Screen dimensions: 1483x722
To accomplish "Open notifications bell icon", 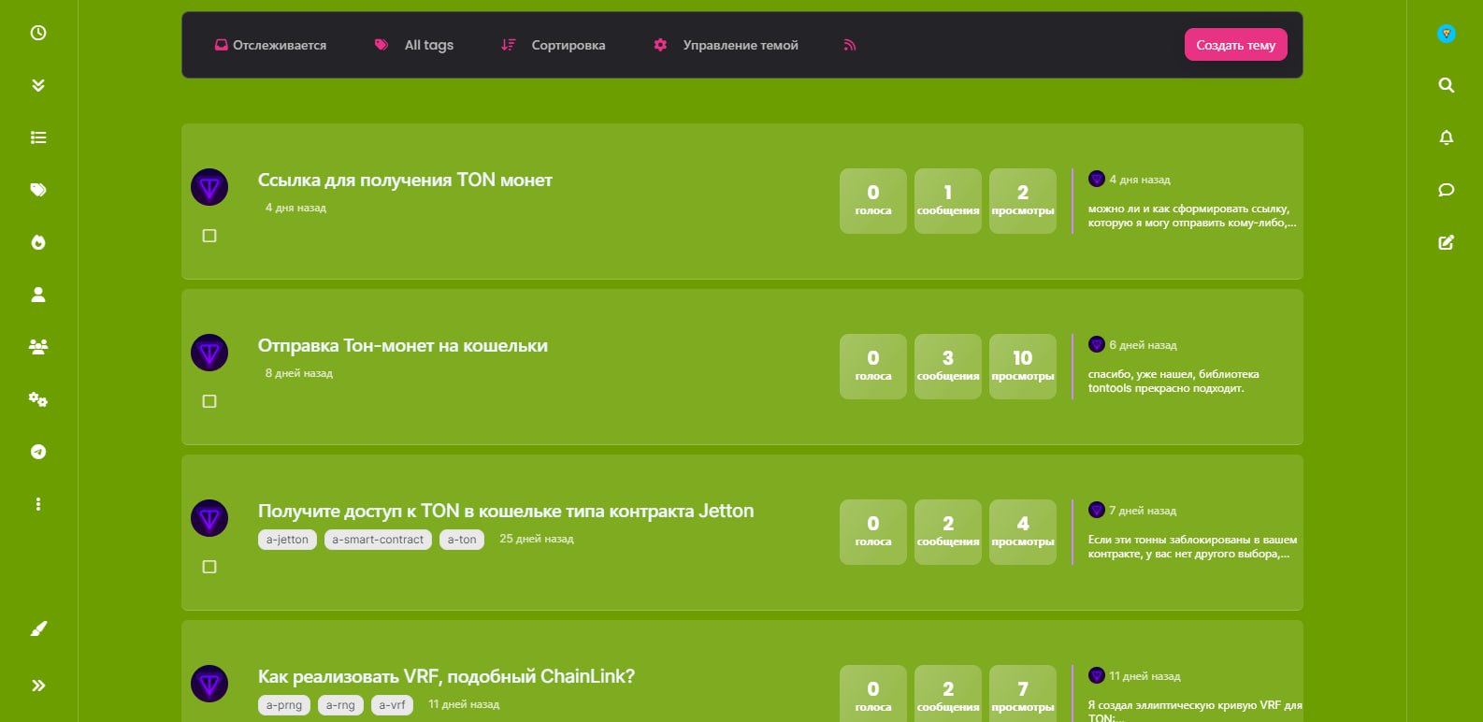I will [x=1446, y=137].
